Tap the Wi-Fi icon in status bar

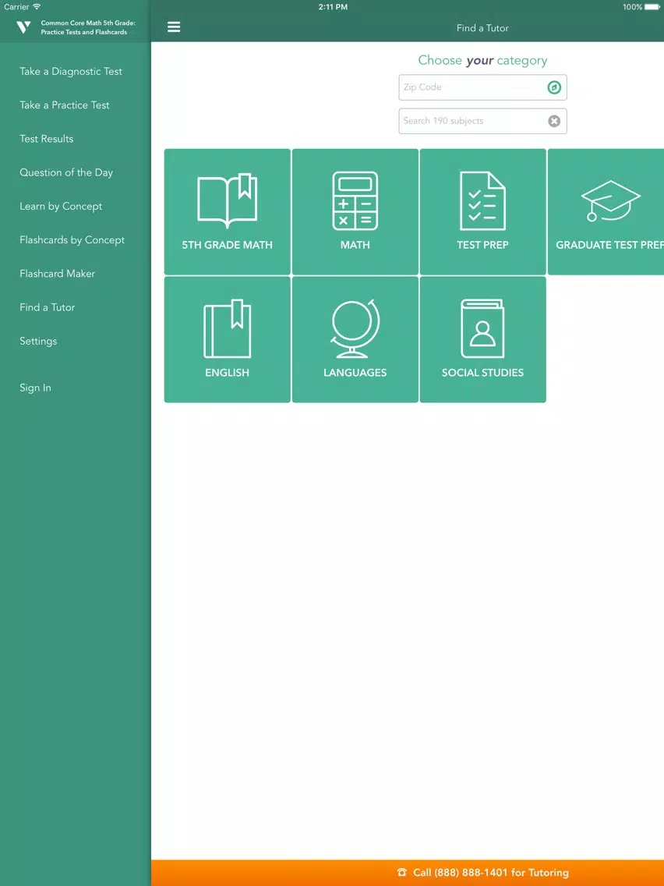point(37,7)
